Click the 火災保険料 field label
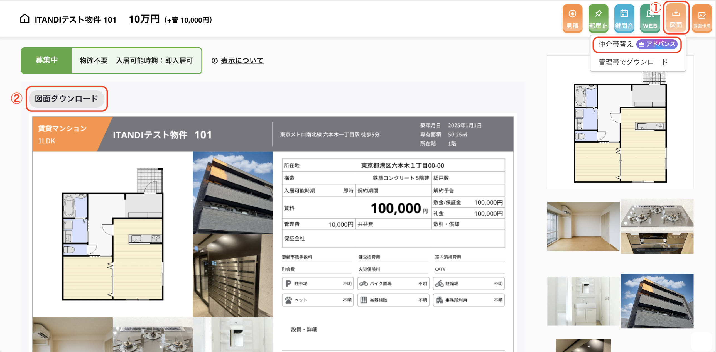Image resolution: width=716 pixels, height=352 pixels. 369,269
